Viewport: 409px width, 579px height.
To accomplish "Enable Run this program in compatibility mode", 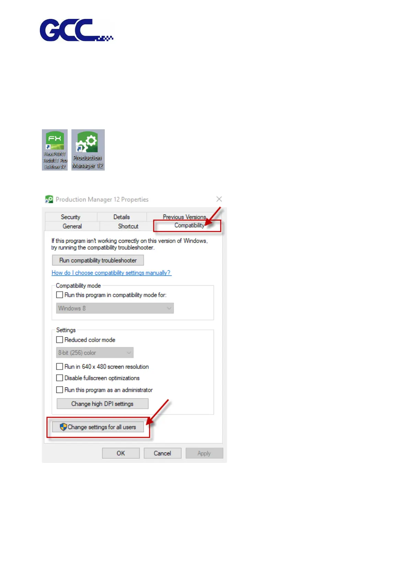I will 59,295.
